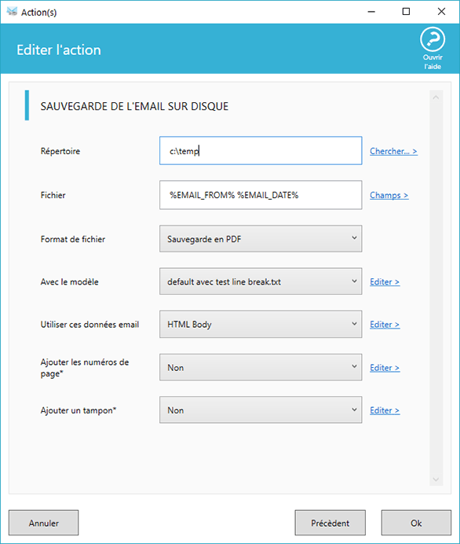Cancel with the Annuler button
This screenshot has width=460, height=544.
[x=44, y=523]
